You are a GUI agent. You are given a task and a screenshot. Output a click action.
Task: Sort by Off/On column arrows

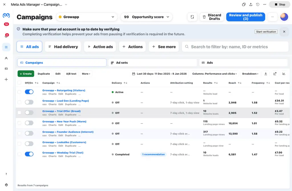click(x=37, y=83)
